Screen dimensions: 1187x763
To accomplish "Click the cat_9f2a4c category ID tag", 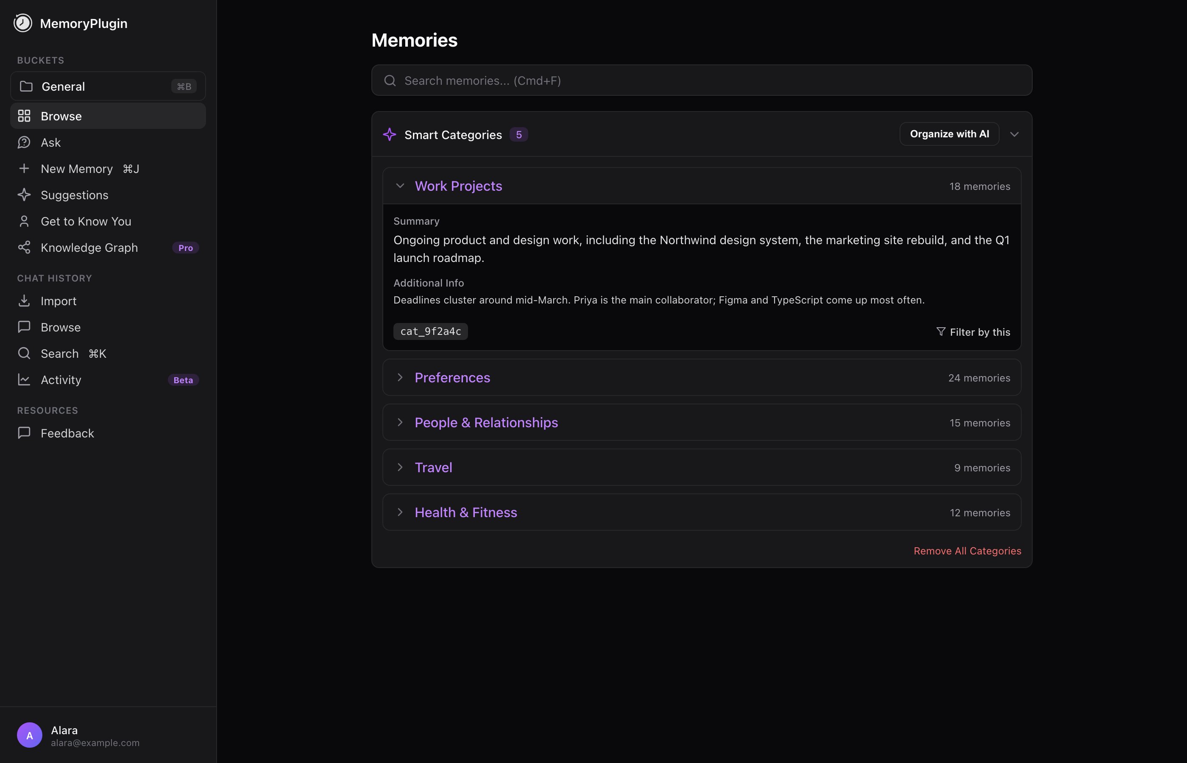I will (x=431, y=331).
